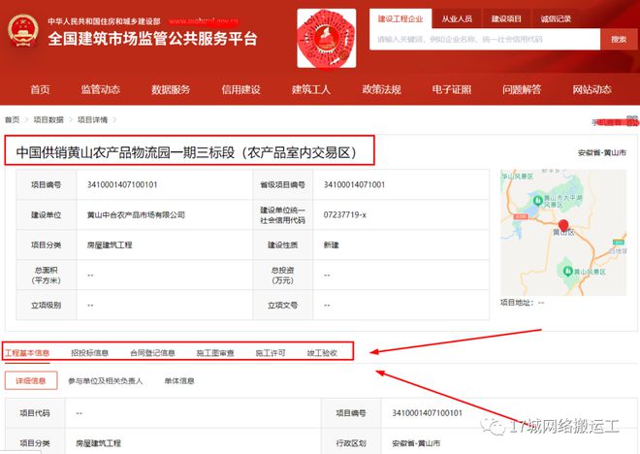Switch to 工程基本信息 tab

click(27, 353)
